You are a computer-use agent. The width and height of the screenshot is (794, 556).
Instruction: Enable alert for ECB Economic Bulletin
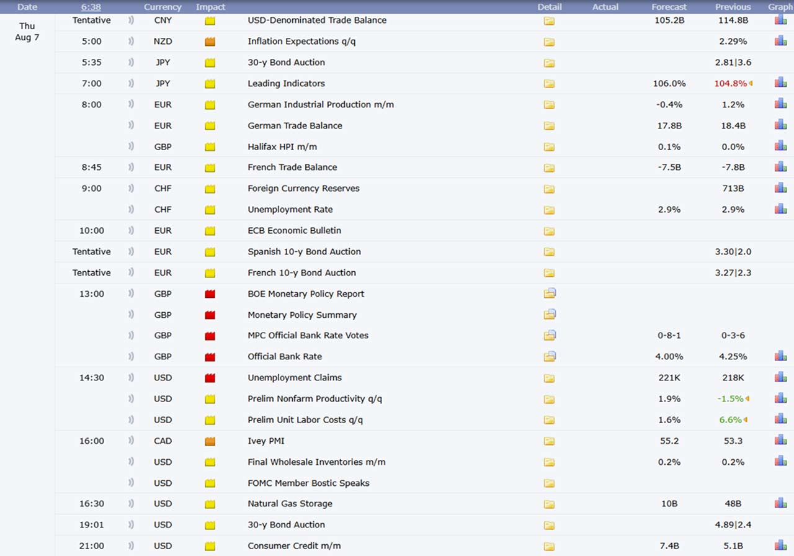131,231
